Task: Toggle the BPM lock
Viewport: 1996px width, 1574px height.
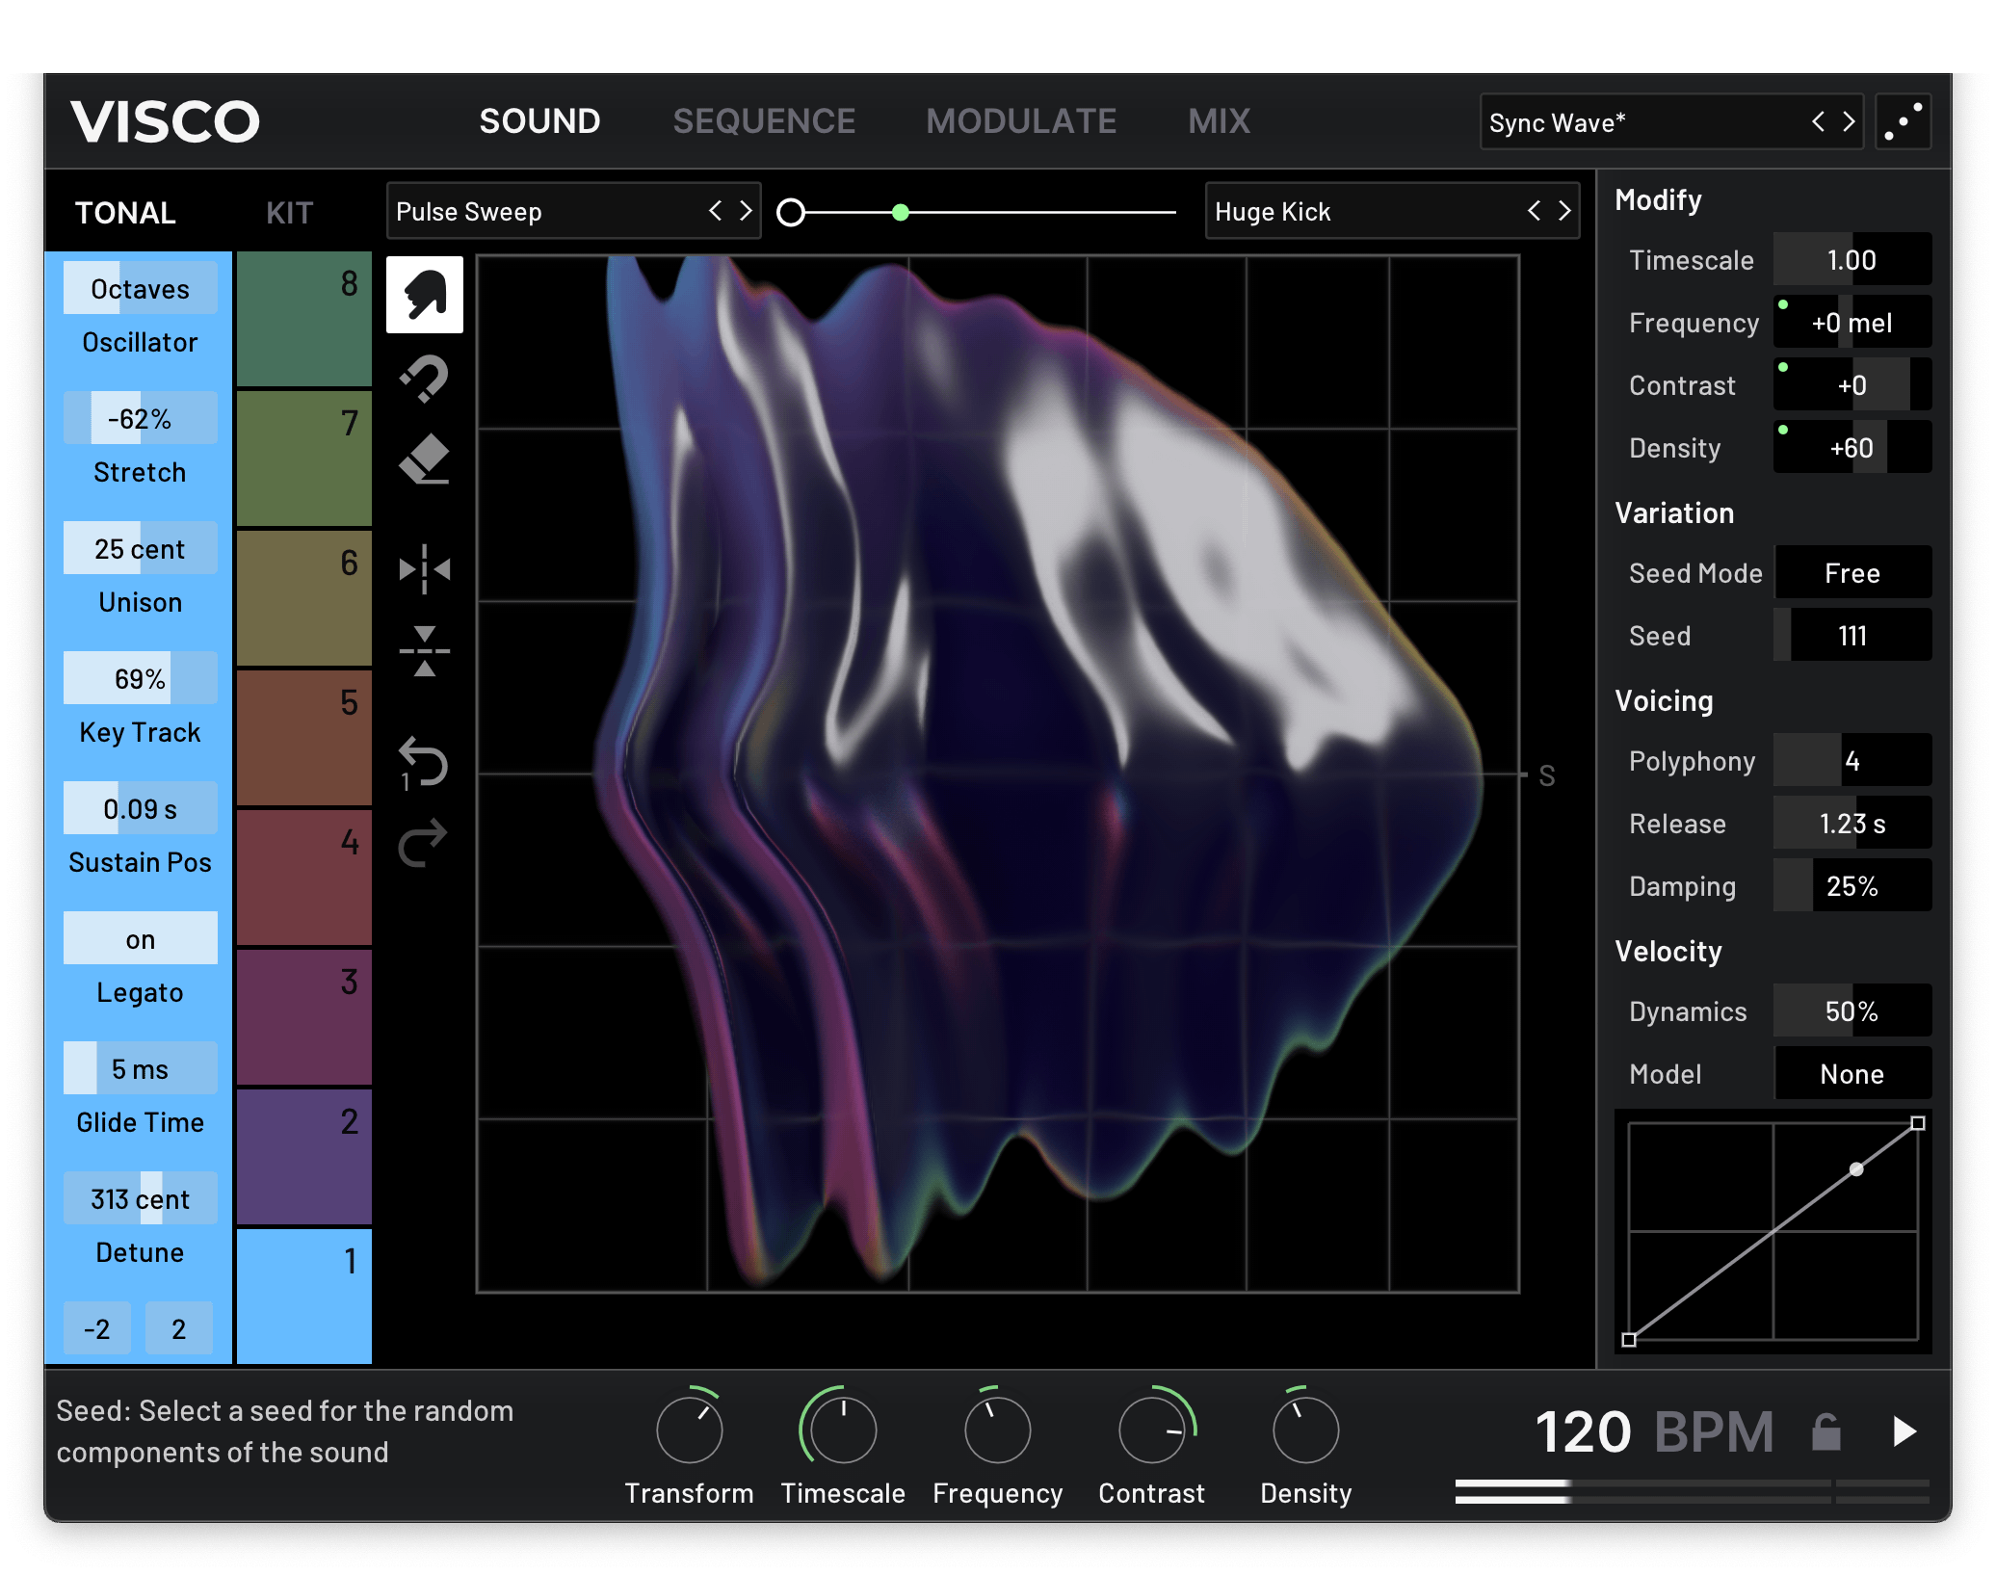Action: pos(1827,1432)
